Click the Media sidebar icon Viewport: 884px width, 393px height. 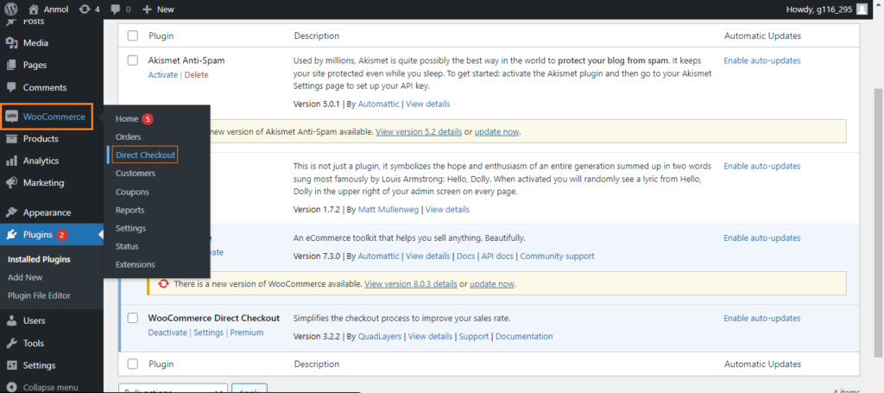[x=11, y=43]
